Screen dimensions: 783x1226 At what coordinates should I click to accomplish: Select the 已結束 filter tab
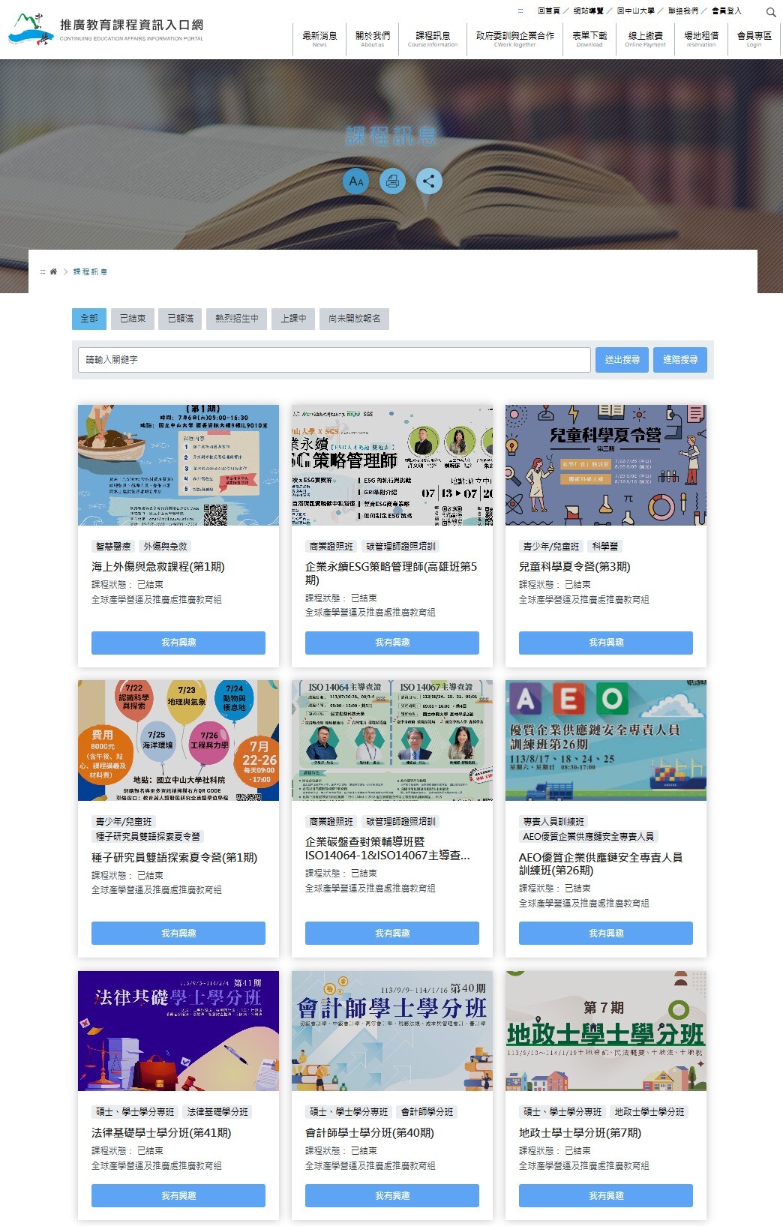click(133, 319)
